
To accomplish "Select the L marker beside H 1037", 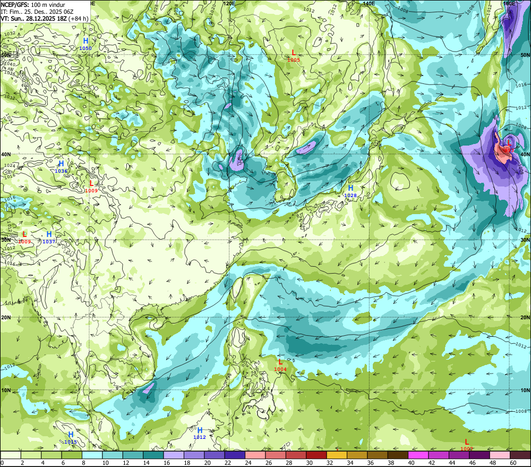I will pos(24,237).
